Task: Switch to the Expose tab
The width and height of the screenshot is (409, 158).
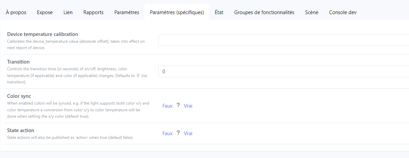Action: 45,12
